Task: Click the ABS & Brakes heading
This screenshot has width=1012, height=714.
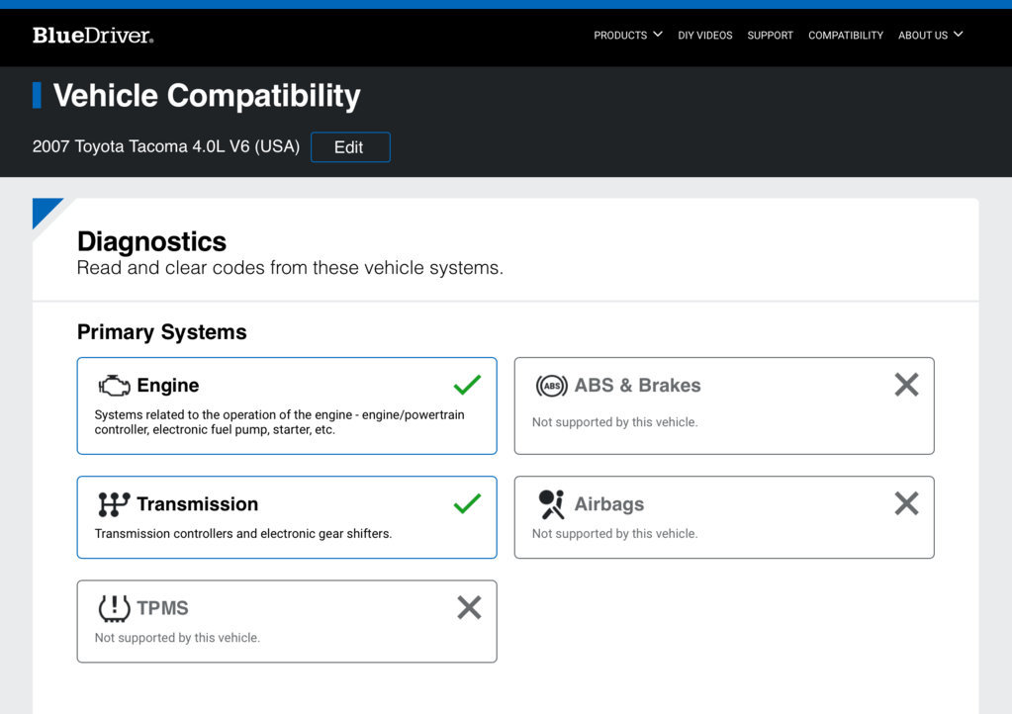Action: [x=638, y=385]
